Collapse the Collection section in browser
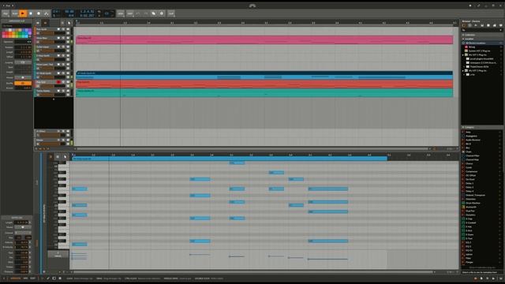Screen dimensions: 505x284 click(x=482, y=35)
